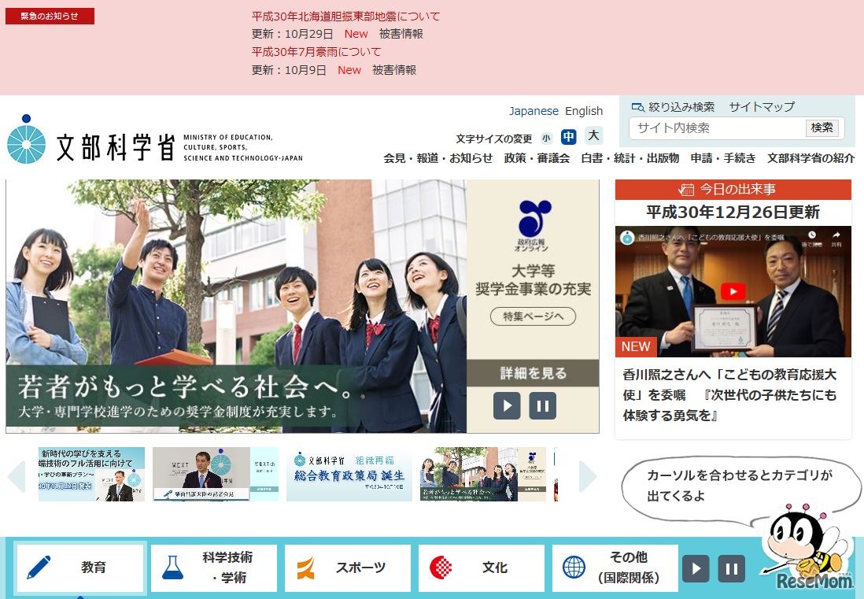This screenshot has width=864, height=599.
Task: Click the サイトマップ icon
Action: coord(760,105)
